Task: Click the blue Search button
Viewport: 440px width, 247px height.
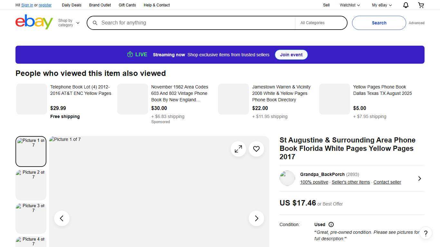Action: point(379,23)
